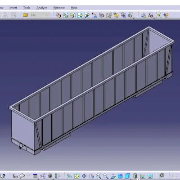Screen dimensions: 180x180
Task: Expand the design table dropdown arrow
Action: 38,179
